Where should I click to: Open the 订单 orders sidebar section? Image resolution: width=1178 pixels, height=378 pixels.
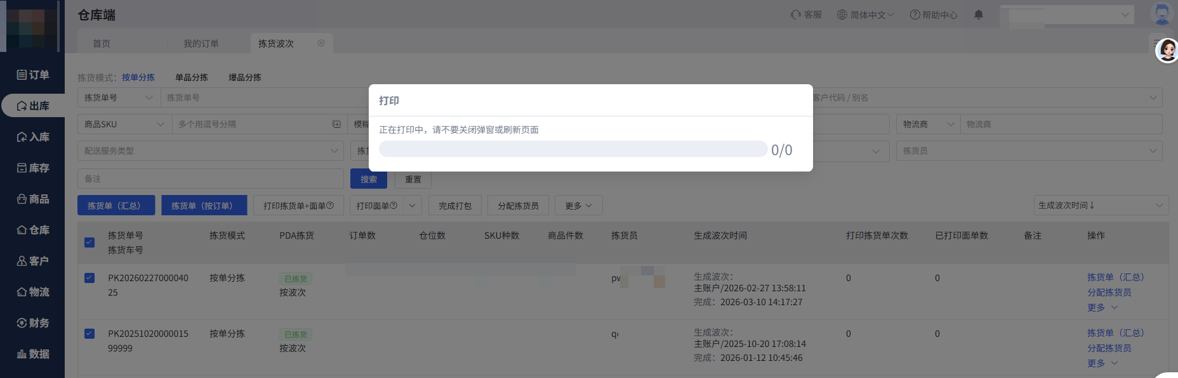32,75
